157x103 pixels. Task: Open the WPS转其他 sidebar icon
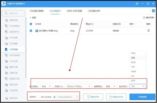tap(7, 55)
